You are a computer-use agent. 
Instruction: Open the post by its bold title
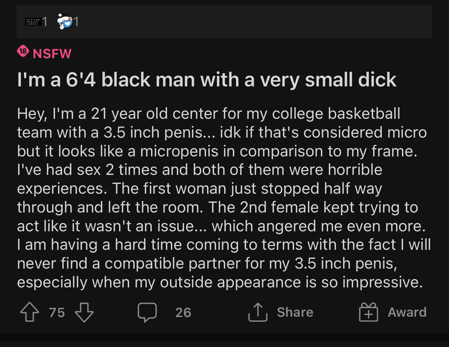(x=207, y=80)
